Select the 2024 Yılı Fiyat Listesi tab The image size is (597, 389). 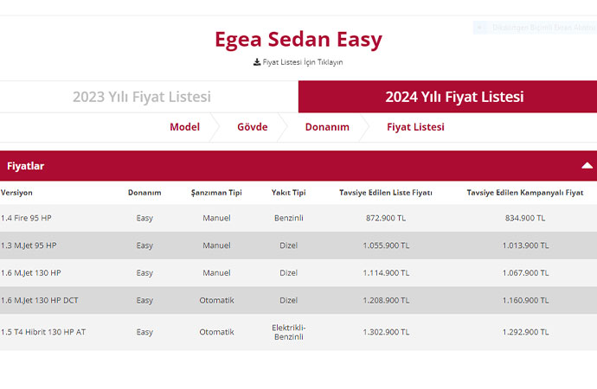click(454, 97)
